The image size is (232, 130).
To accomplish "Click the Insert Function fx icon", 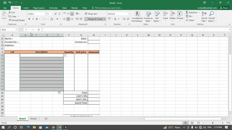I will [x=39, y=30].
